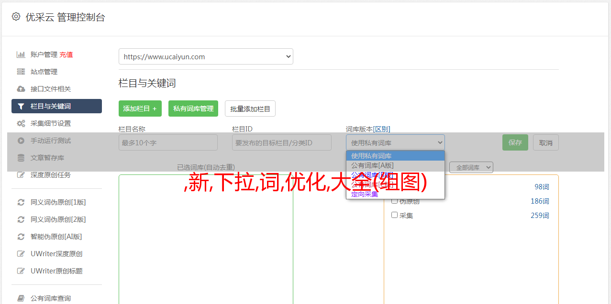Click the refresh icon for 同义词伪原创[1版]
The height and width of the screenshot is (304, 611).
[x=21, y=202]
